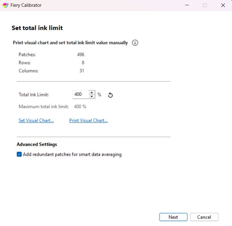
Task: Open the Print Visual Chart link
Action: pos(88,121)
